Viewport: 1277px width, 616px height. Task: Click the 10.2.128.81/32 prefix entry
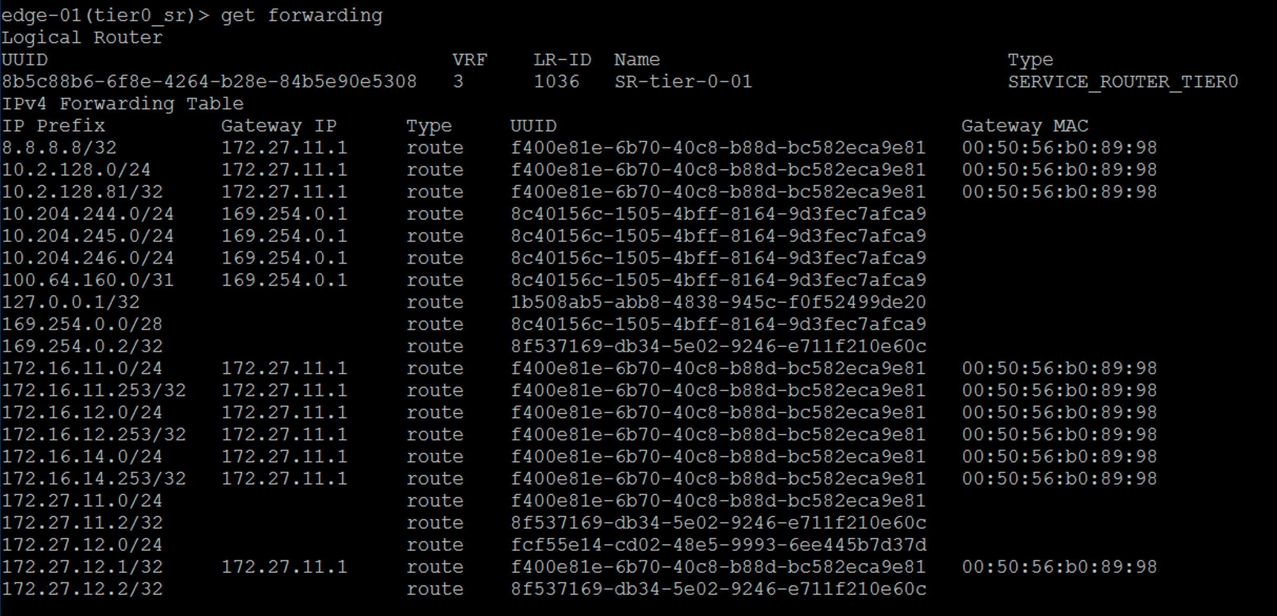[82, 192]
